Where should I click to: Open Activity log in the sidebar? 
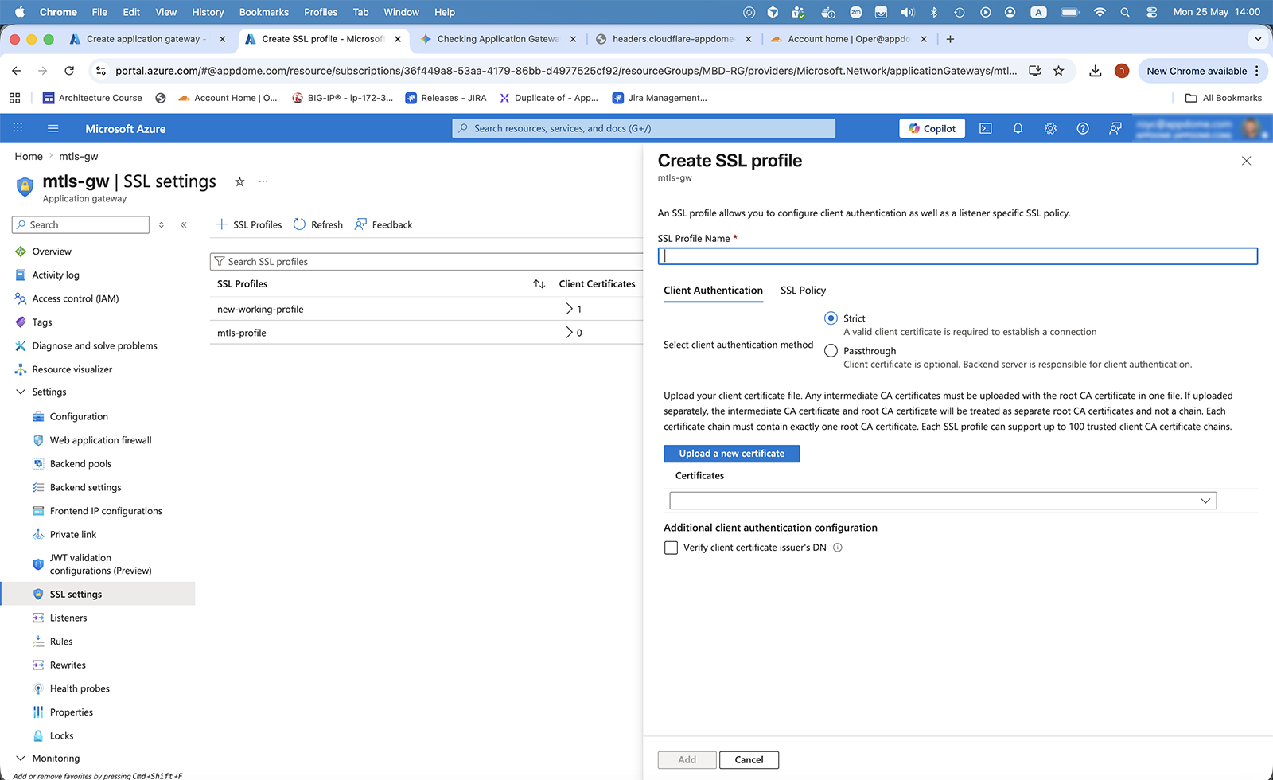[56, 275]
